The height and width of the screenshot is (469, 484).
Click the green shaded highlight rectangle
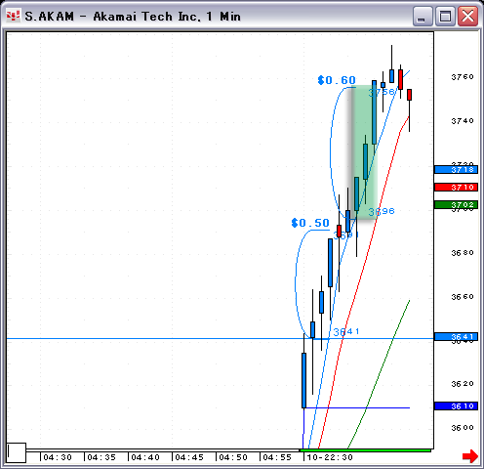coord(364,152)
